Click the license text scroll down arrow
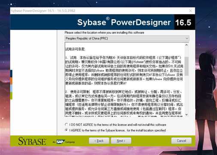Viewport: 217px width, 155px height. (x=187, y=114)
